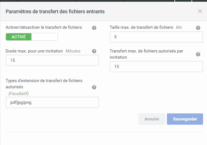Click the Transfert max. de fichiers autorisés label

[x=146, y=54]
